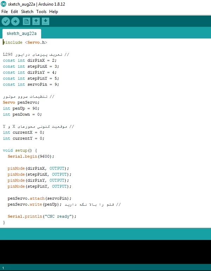
Task: Create a new sketch with the New icon
Action: (x=26, y=22)
